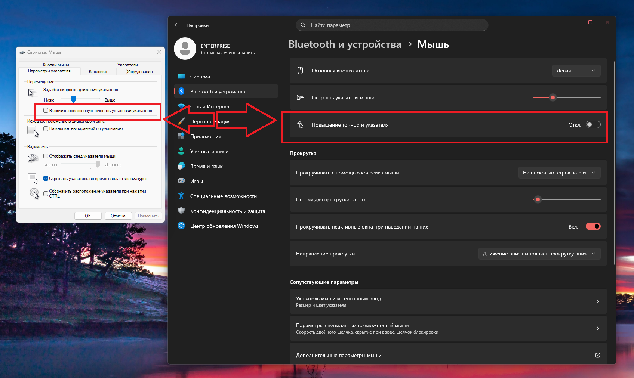Click the pointer precision icon in Settings

[300, 125]
